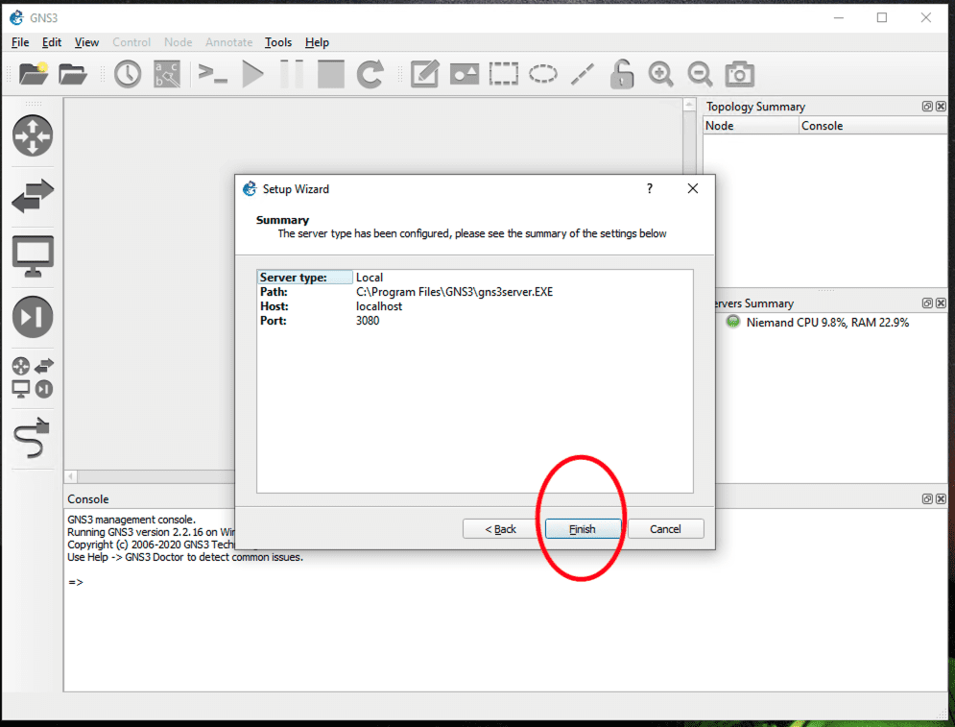
Task: Click the wizard's question mark help button
Action: 650,189
